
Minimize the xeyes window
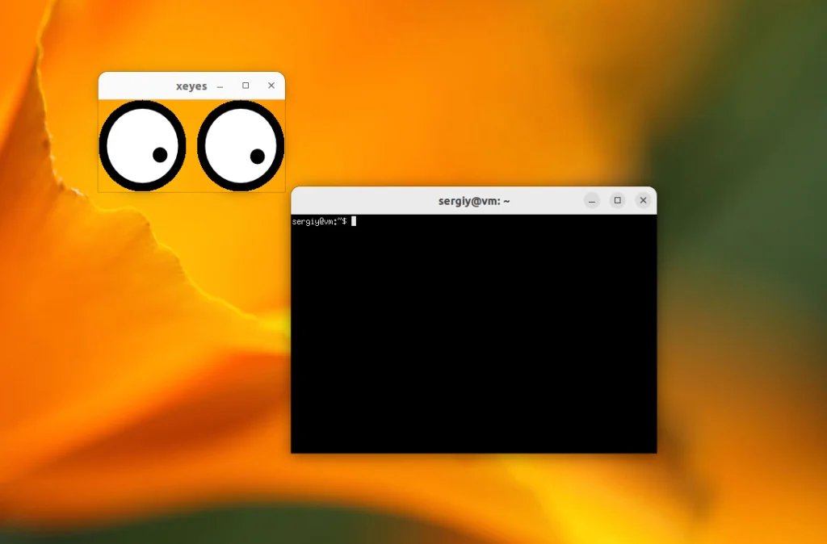(x=219, y=86)
